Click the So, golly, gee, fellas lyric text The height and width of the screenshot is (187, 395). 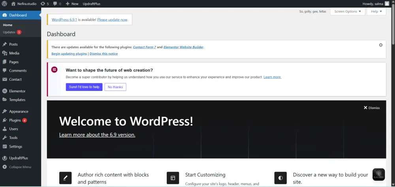(x=312, y=11)
